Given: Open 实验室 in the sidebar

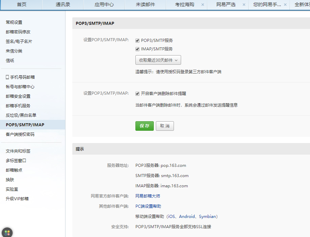Looking at the screenshot, I should pyautogui.click(x=12, y=189).
